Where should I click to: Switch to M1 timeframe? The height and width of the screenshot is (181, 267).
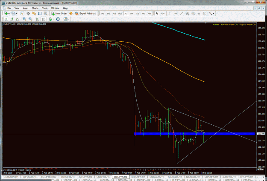pos(103,13)
